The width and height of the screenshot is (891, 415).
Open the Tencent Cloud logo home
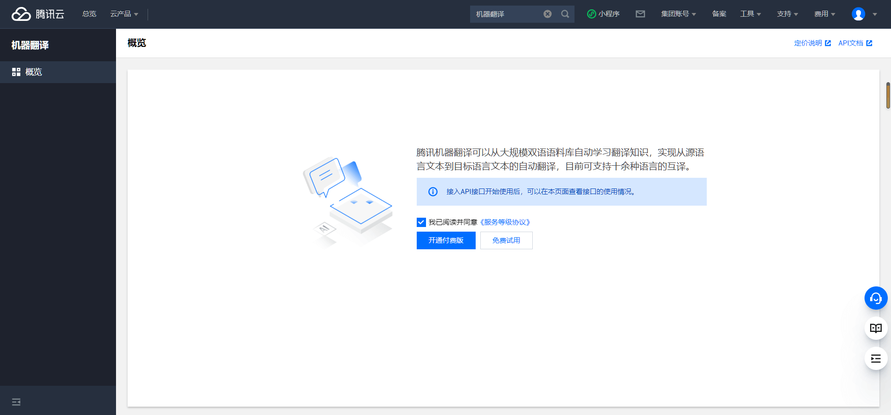pyautogui.click(x=38, y=14)
